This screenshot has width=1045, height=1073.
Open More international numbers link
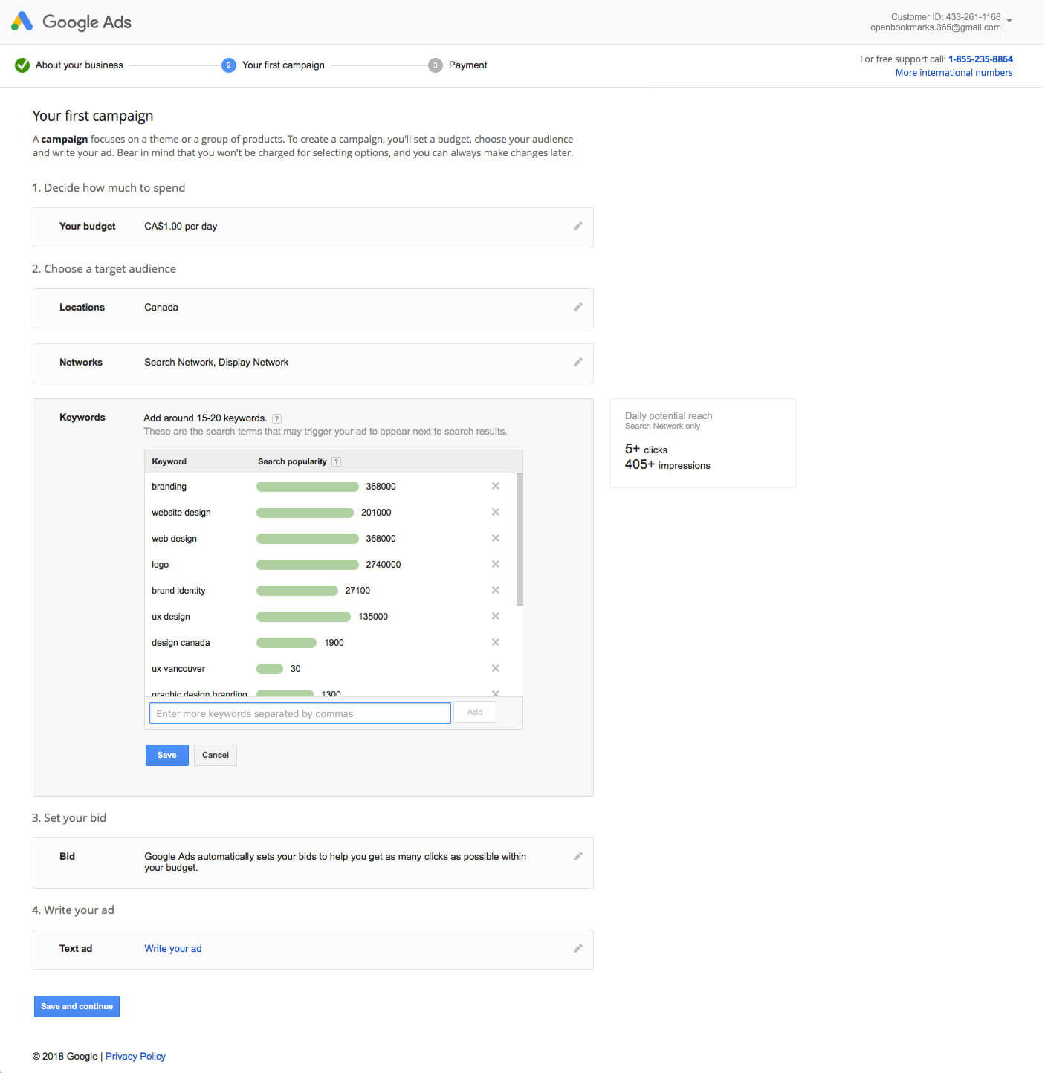(x=954, y=73)
